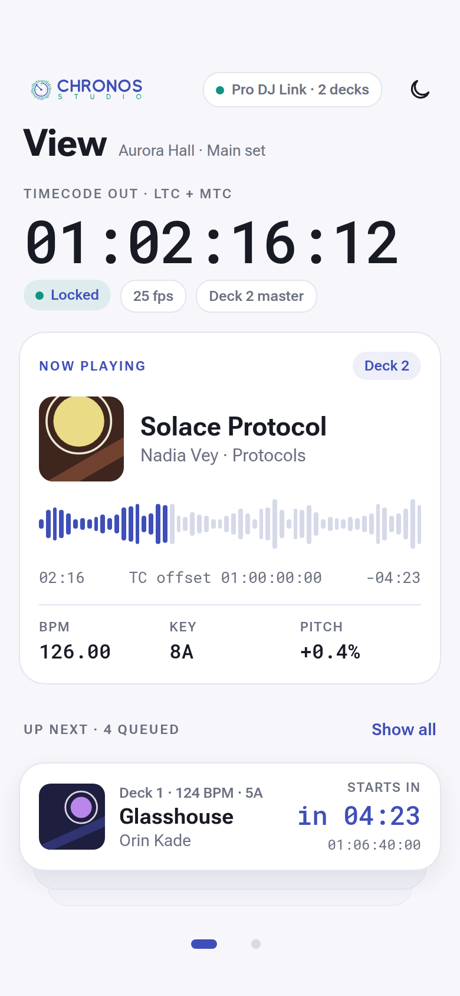Image resolution: width=460 pixels, height=996 pixels.
Task: Open the Glasshouse queued track card
Action: [230, 817]
